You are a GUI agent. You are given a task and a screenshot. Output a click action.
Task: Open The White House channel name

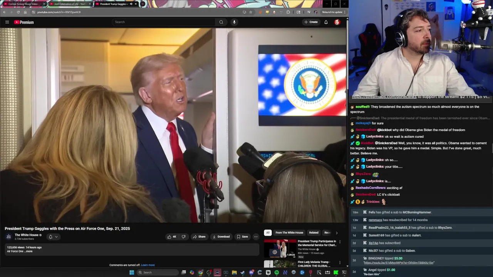point(27,235)
